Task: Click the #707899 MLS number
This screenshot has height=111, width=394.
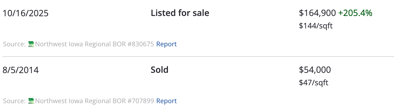Action: [x=140, y=101]
